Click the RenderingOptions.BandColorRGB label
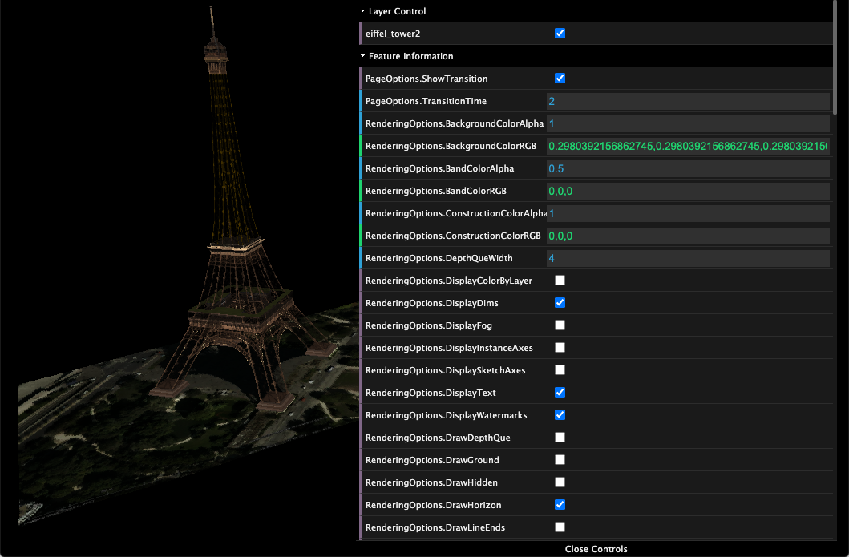 [x=436, y=191]
